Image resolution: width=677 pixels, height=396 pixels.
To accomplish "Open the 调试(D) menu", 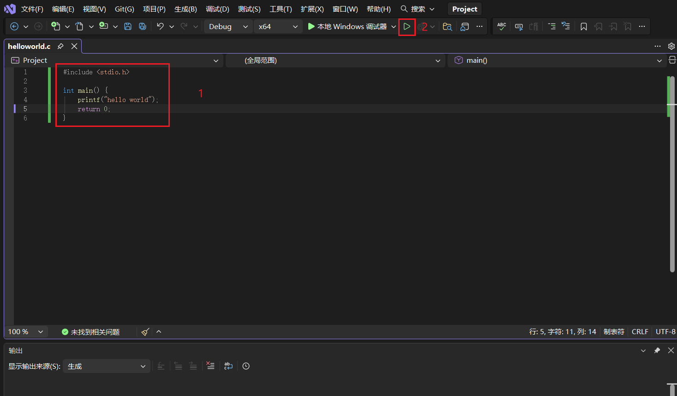I will pyautogui.click(x=217, y=9).
